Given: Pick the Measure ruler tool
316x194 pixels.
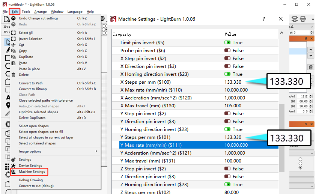Looking at the screenshot, I should click(x=8, y=114).
